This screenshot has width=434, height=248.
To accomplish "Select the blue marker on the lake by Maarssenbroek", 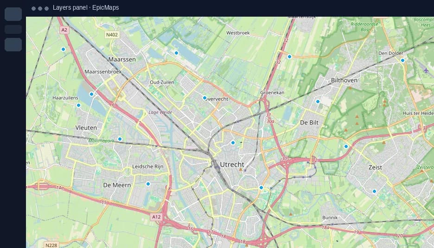I will point(91,94).
